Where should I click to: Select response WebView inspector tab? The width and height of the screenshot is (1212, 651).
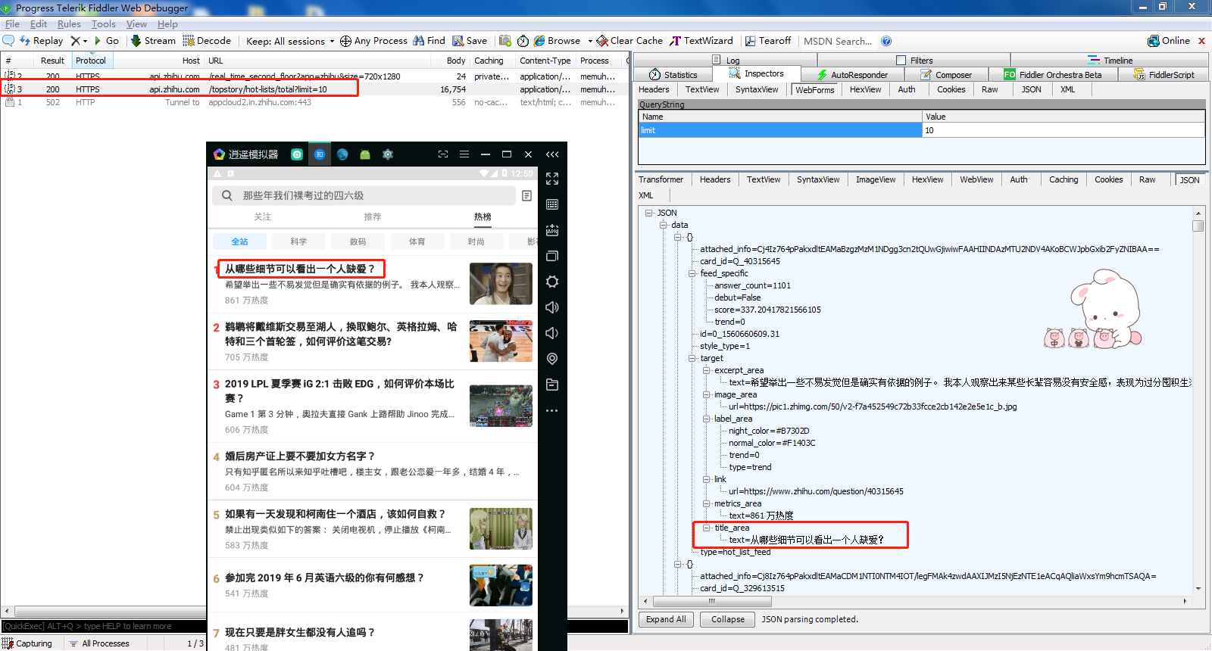coord(976,179)
